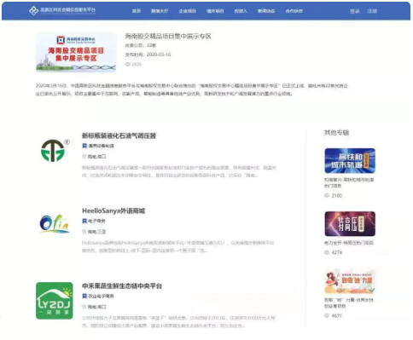Open the 海南股交精品项目集中展示专区 banner image

coord(76,52)
